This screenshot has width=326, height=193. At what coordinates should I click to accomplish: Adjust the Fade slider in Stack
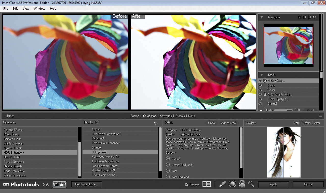[x=283, y=110]
